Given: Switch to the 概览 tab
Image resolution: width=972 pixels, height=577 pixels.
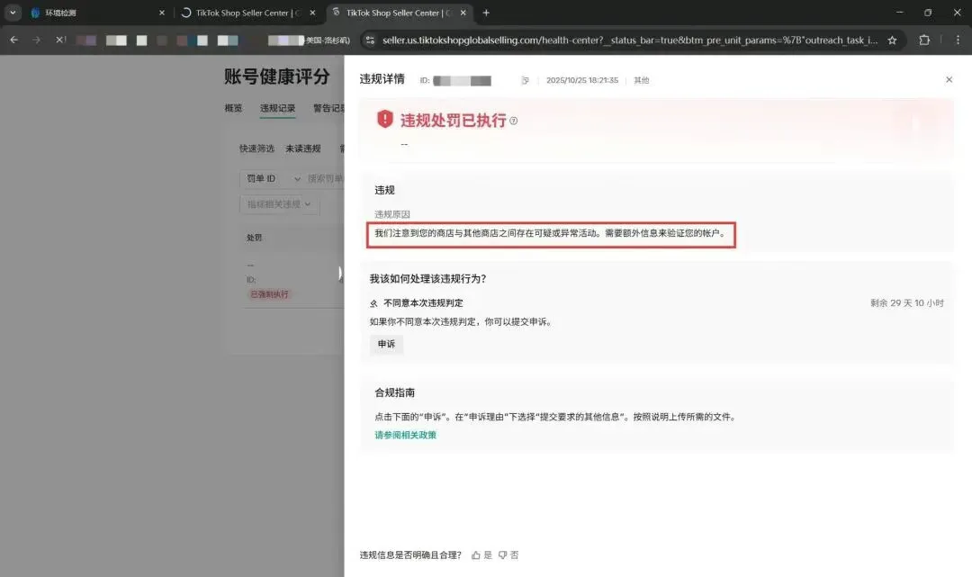Looking at the screenshot, I should [x=233, y=108].
